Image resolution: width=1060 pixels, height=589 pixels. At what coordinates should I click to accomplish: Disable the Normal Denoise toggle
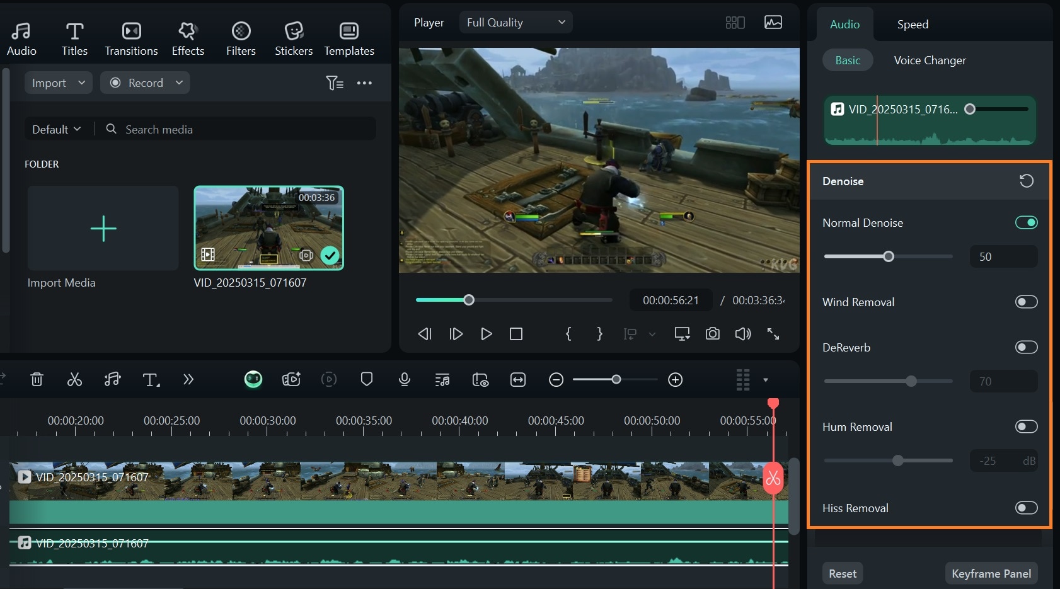[1026, 222]
